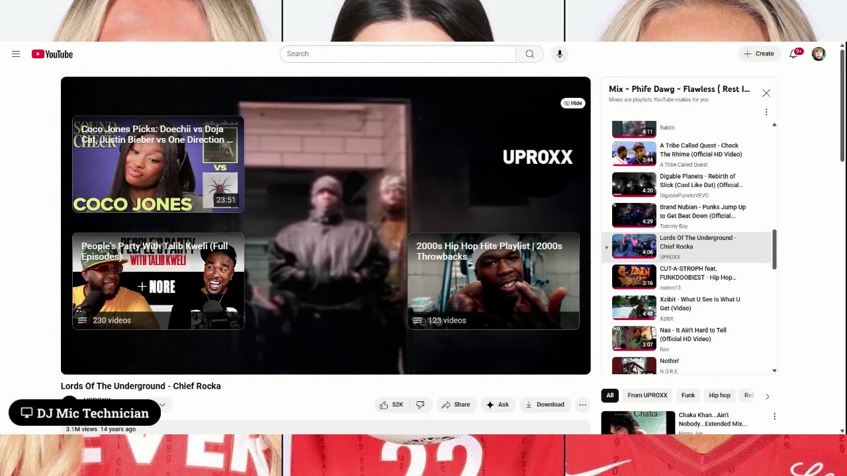Open Nas video thumbnail in playlist
847x476 pixels.
click(634, 338)
